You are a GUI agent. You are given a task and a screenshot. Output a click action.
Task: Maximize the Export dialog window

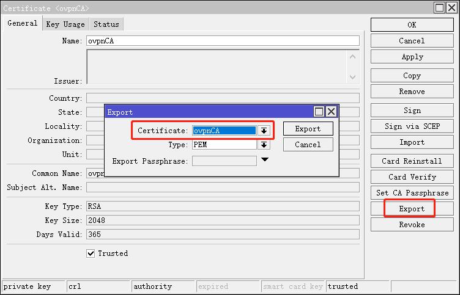(319, 112)
